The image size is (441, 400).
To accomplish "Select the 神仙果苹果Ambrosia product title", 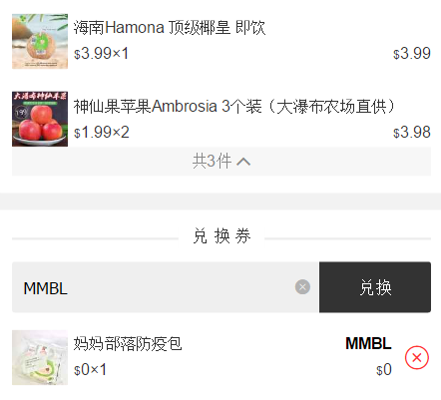I will 234,107.
